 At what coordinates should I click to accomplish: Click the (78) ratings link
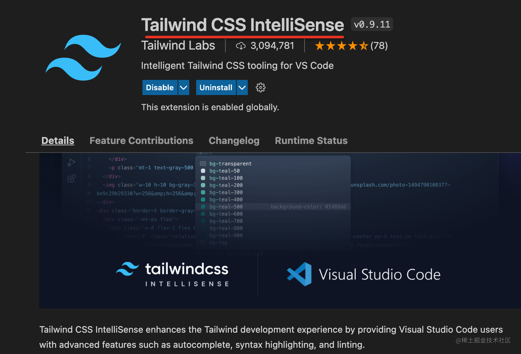pyautogui.click(x=380, y=46)
